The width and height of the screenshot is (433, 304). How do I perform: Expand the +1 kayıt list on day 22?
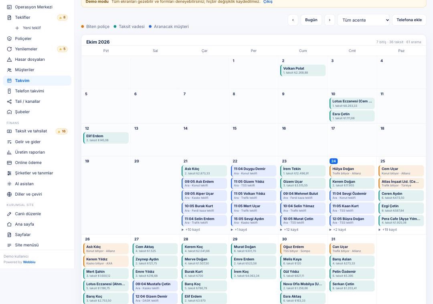tap(239, 230)
